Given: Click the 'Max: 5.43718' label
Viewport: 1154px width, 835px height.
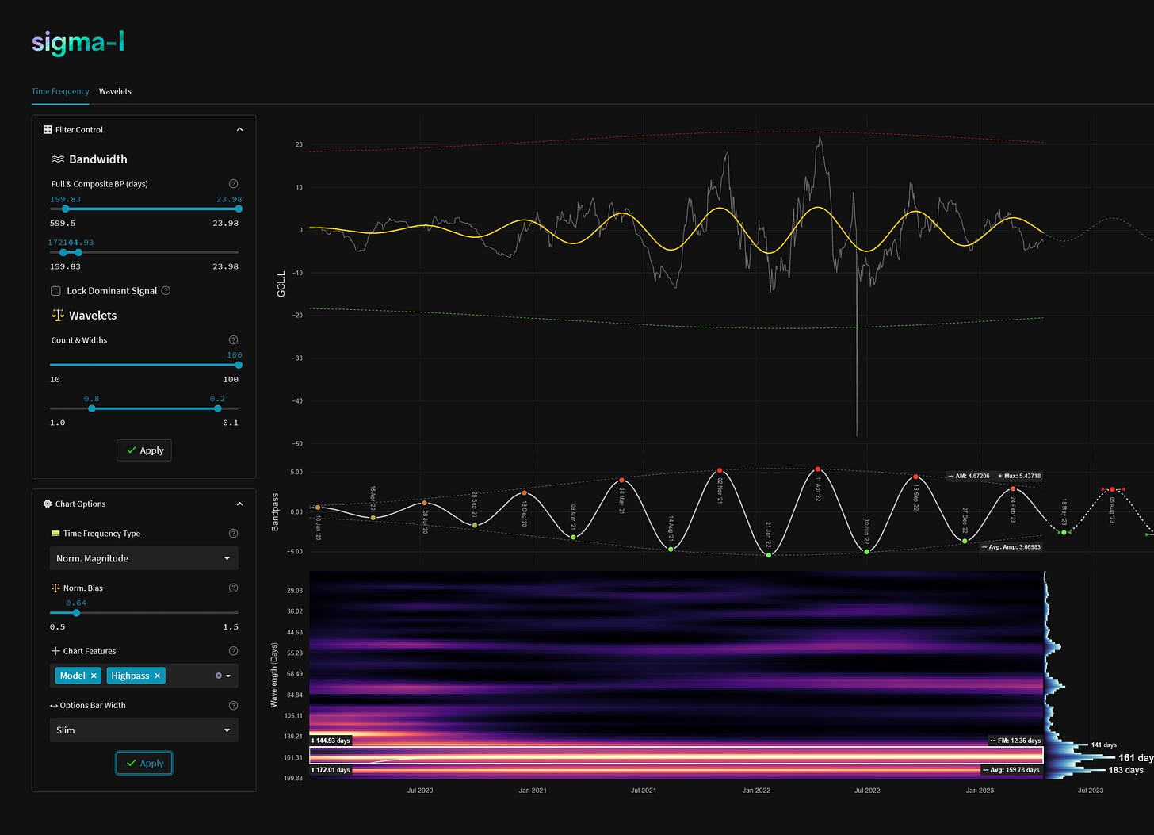Looking at the screenshot, I should point(1020,476).
